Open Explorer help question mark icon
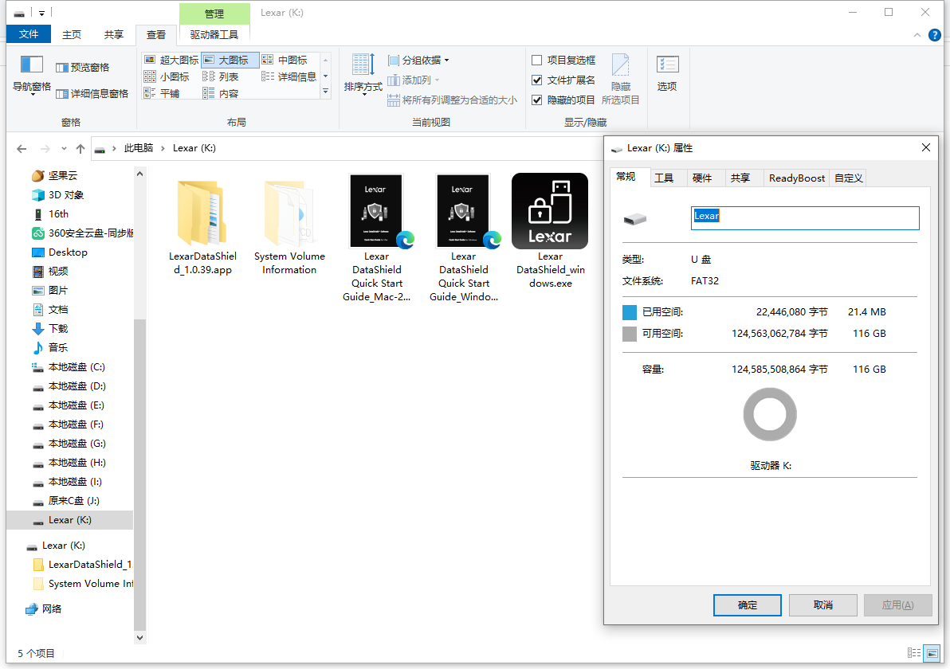Viewport: 950px width, 669px height. 934,35
